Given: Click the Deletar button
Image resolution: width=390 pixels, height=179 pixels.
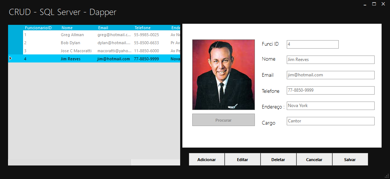Looking at the screenshot, I should (x=278, y=159).
